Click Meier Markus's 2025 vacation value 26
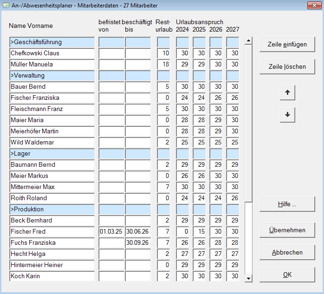 coord(199,176)
